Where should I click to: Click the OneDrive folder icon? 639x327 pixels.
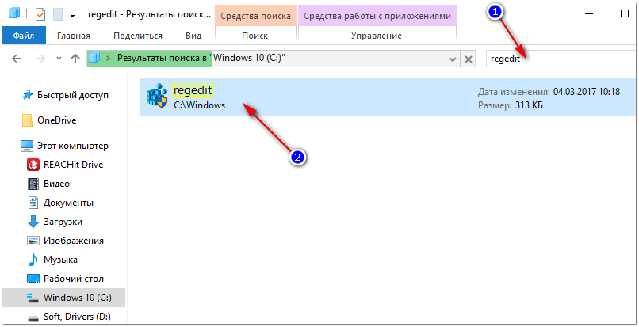point(28,120)
